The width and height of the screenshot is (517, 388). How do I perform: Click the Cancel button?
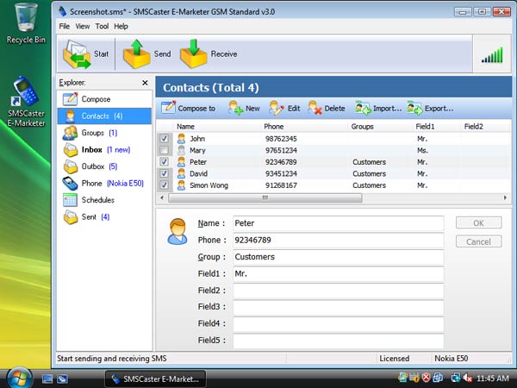click(x=478, y=241)
